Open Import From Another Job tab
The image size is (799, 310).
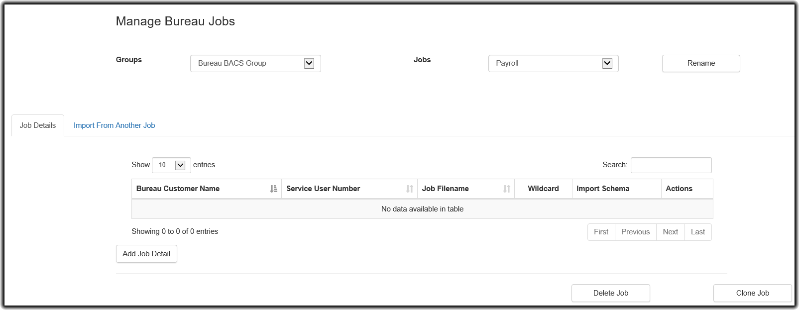click(114, 125)
